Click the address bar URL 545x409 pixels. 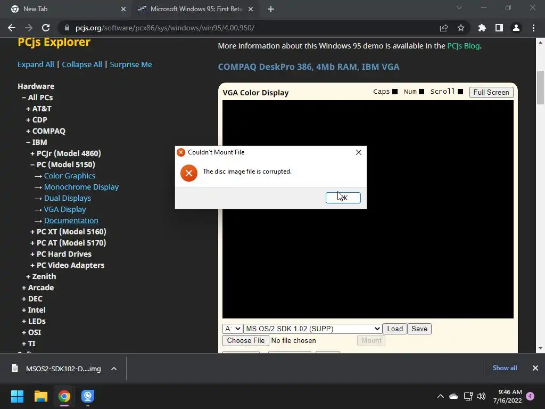(x=165, y=28)
